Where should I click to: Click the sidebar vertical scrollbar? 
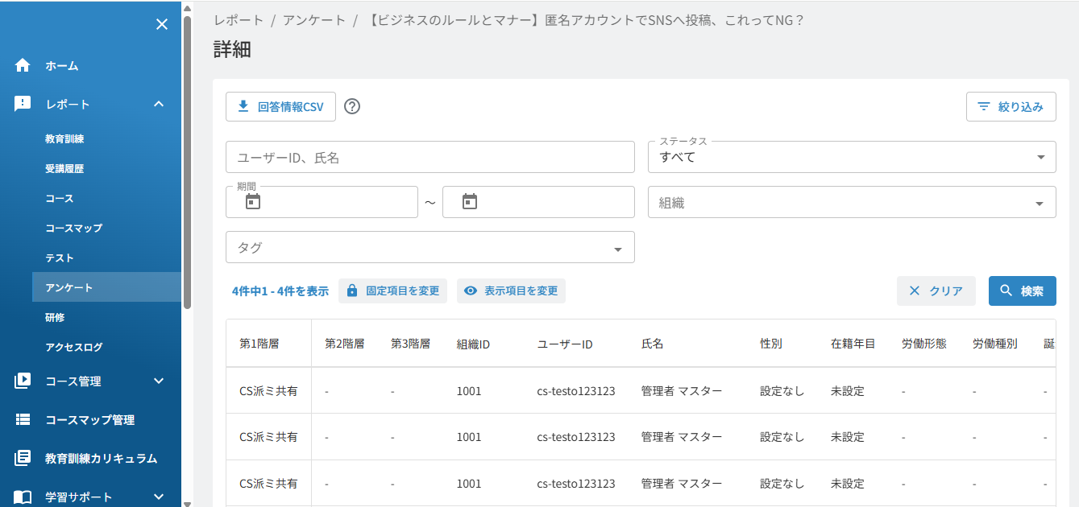187,161
